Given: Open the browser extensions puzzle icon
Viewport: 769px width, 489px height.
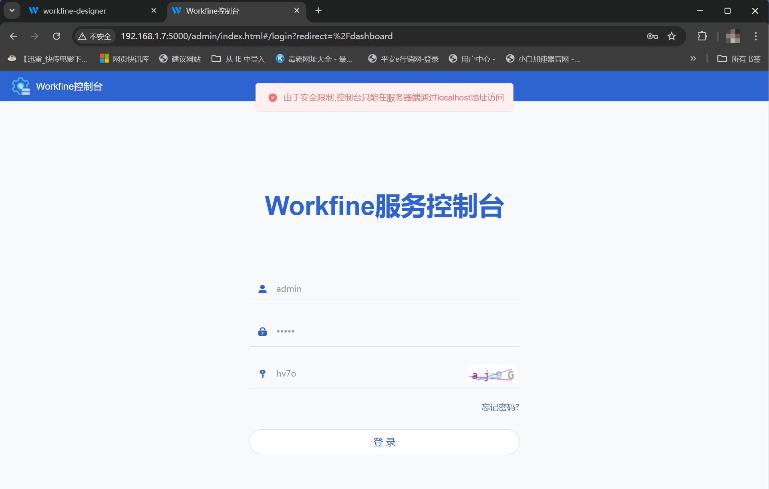Looking at the screenshot, I should pos(702,36).
